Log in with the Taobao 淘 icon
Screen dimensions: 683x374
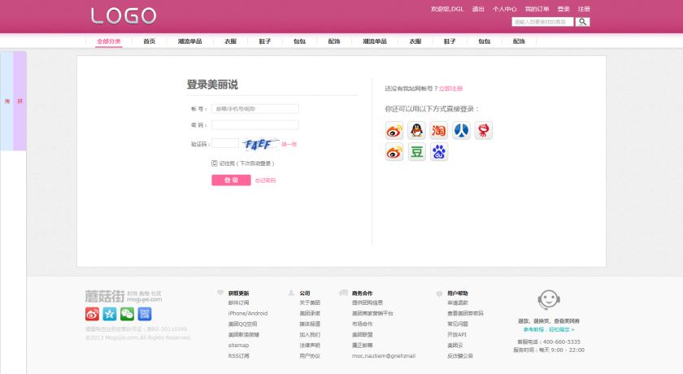point(438,130)
